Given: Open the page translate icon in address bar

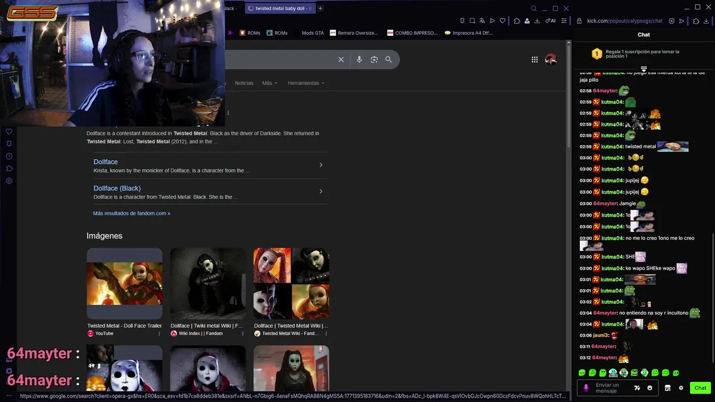Looking at the screenshot, I should (482, 21).
